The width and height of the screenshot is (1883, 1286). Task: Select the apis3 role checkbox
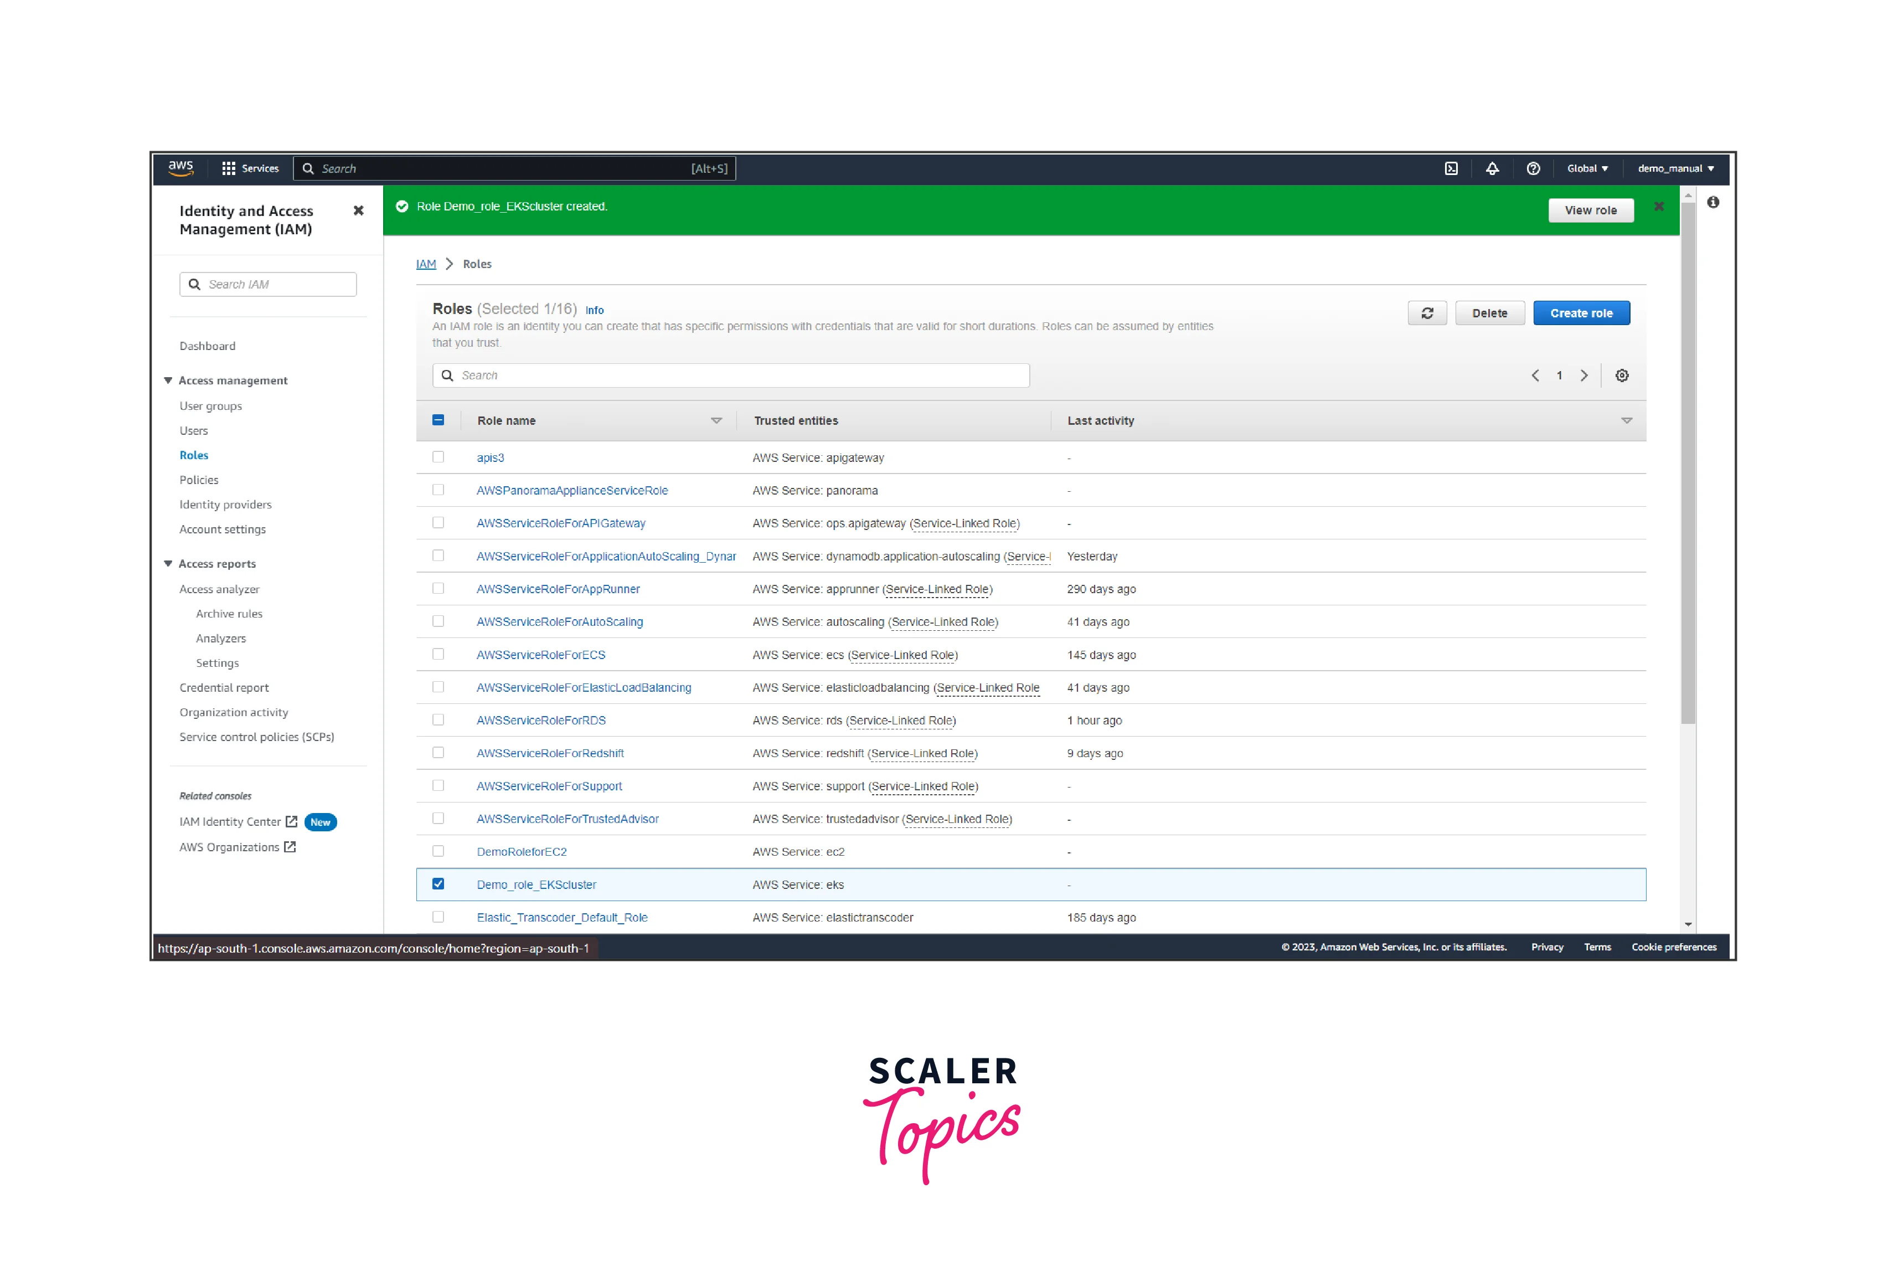(x=438, y=457)
